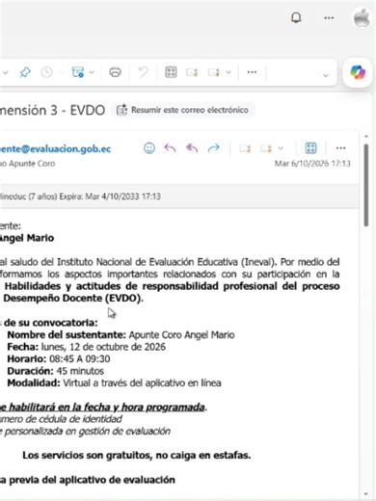Reply using the single arrow icon

coord(170,148)
